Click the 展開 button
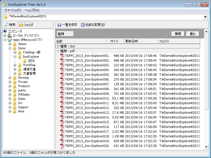 pos(178,34)
